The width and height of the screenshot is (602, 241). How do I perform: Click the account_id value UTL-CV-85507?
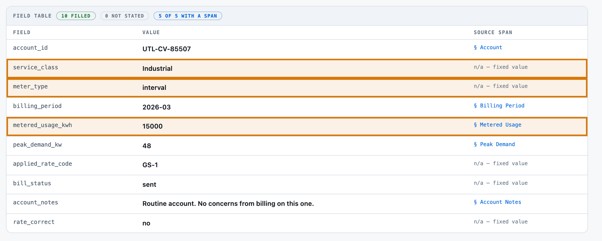tap(167, 49)
